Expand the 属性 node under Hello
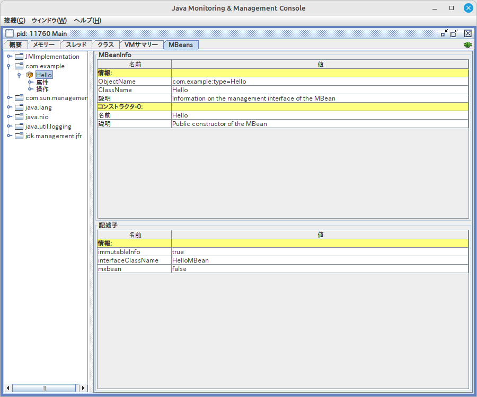The image size is (477, 397). click(x=30, y=82)
